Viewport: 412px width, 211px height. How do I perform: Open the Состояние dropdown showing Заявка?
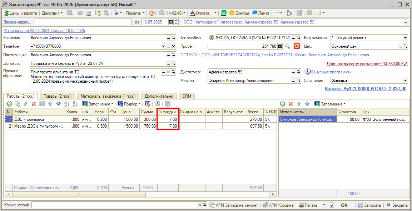(405, 81)
